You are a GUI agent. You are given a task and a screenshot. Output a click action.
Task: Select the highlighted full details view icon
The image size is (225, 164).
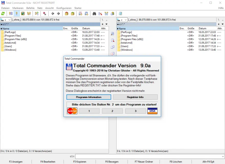[x=17, y=14]
